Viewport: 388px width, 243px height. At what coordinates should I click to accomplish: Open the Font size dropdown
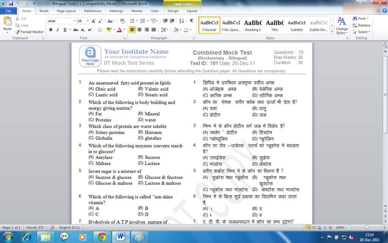[x=88, y=21]
